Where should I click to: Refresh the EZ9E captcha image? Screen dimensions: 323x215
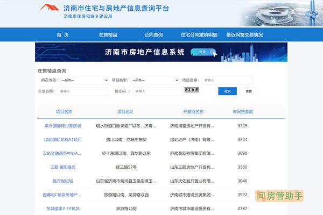tap(191, 90)
